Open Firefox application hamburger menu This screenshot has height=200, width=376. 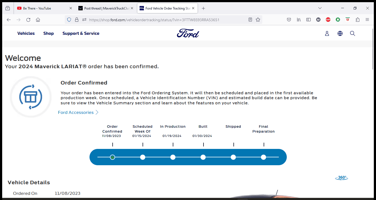click(x=367, y=20)
